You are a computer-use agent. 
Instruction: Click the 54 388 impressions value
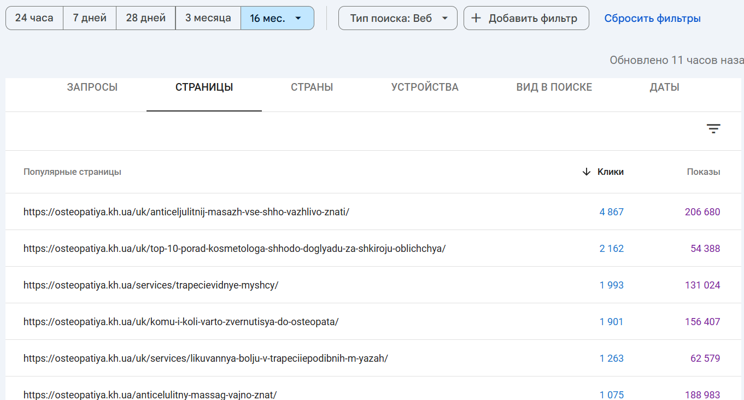coord(705,249)
